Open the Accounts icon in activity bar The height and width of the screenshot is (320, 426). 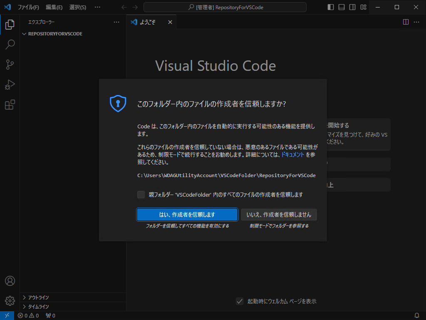pyautogui.click(x=10, y=281)
